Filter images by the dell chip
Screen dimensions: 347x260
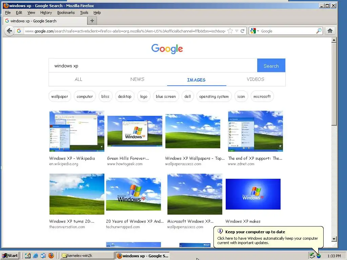coord(187,96)
